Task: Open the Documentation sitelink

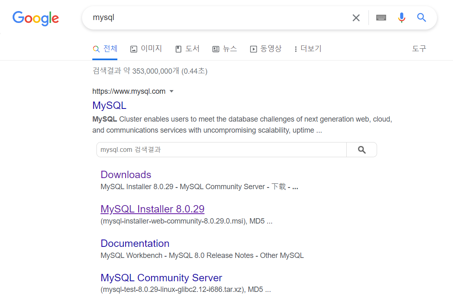Action: [x=135, y=244]
